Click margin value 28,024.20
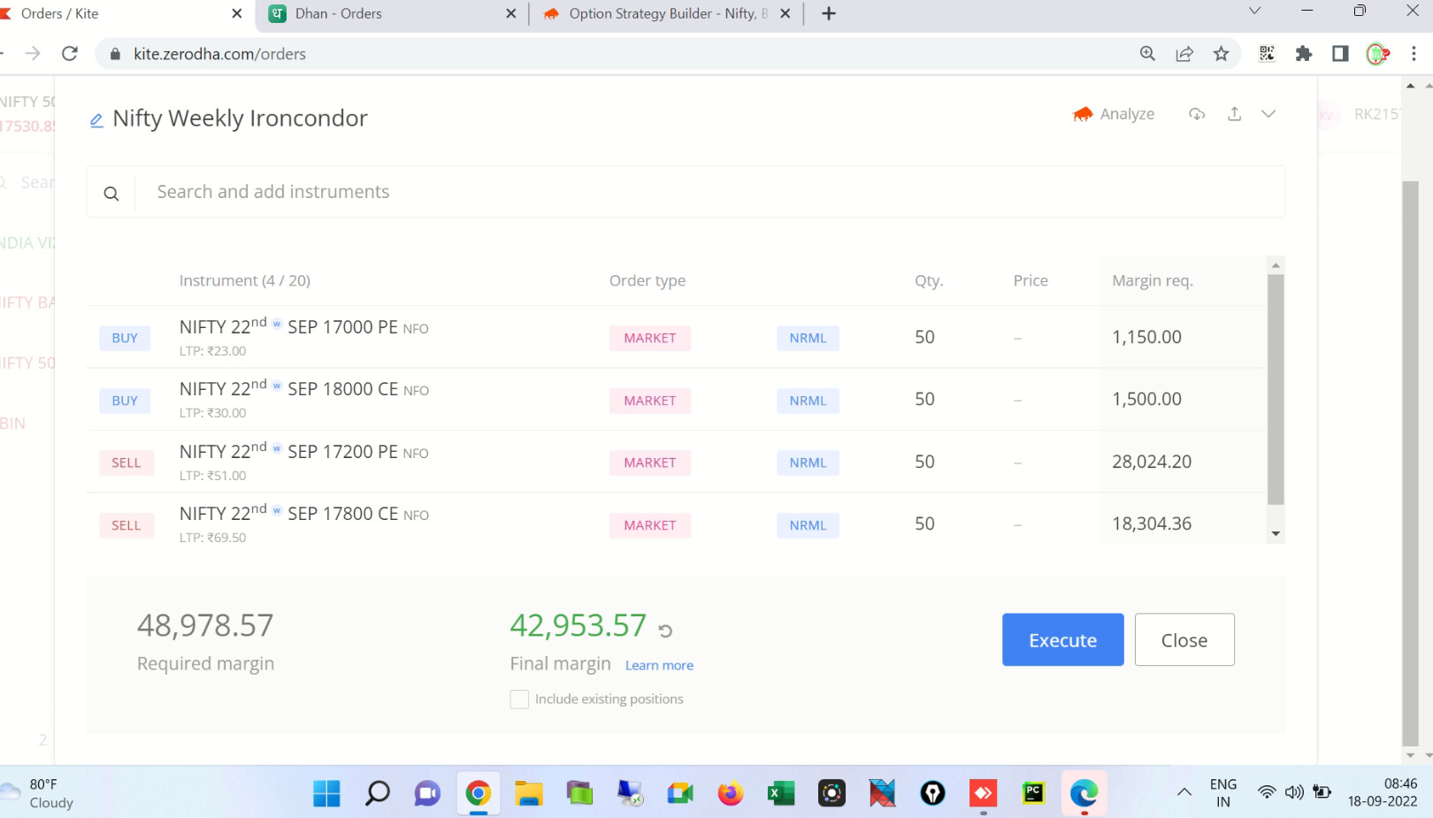1433x818 pixels. pos(1152,462)
